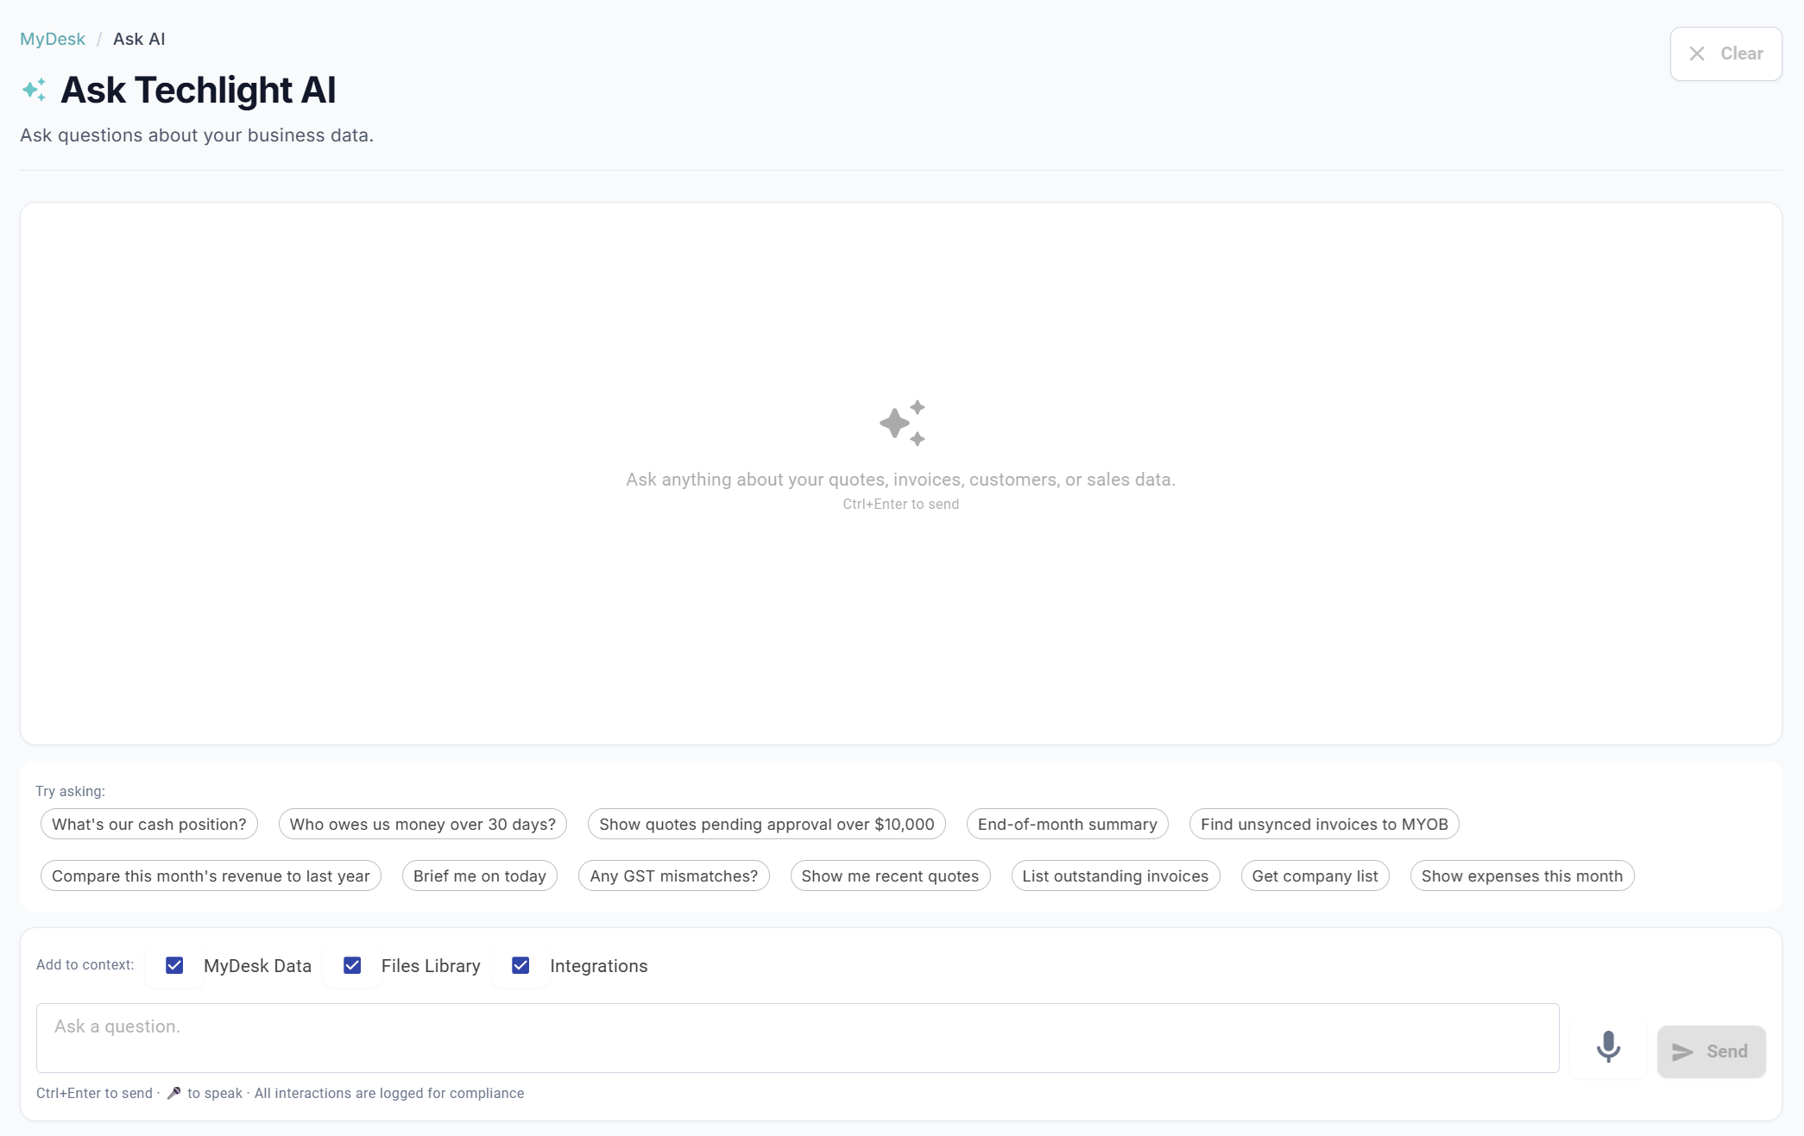
Task: Click the "Ask AI" breadcrumb text
Action: 139,39
